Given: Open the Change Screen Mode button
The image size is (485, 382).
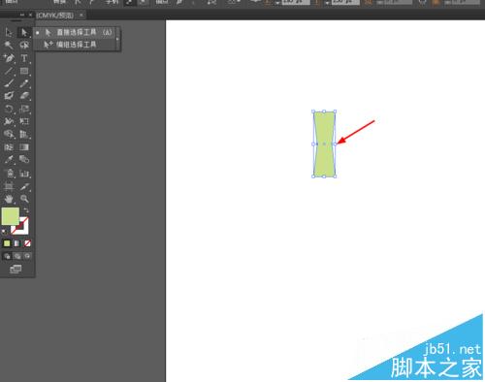Looking at the screenshot, I should (16, 269).
